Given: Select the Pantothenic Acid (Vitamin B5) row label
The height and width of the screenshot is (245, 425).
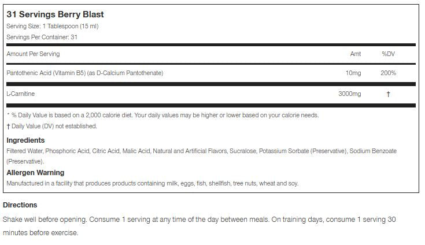Looking at the screenshot, I should point(84,73).
